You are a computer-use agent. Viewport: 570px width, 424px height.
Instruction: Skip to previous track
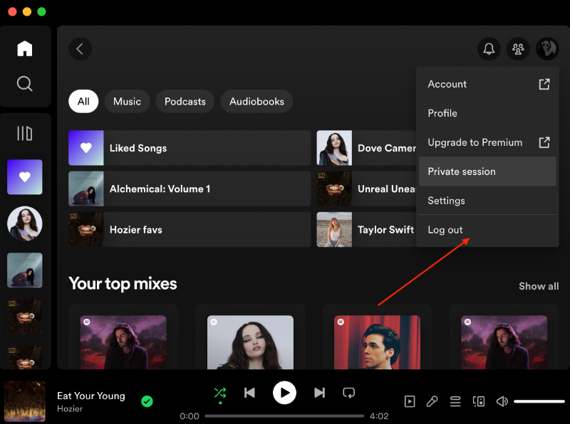click(250, 393)
